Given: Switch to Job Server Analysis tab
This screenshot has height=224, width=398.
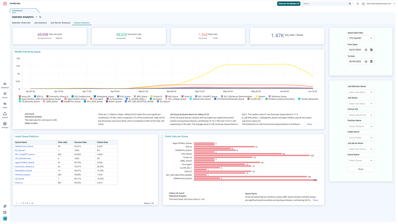Looking at the screenshot, I should 60,23.
